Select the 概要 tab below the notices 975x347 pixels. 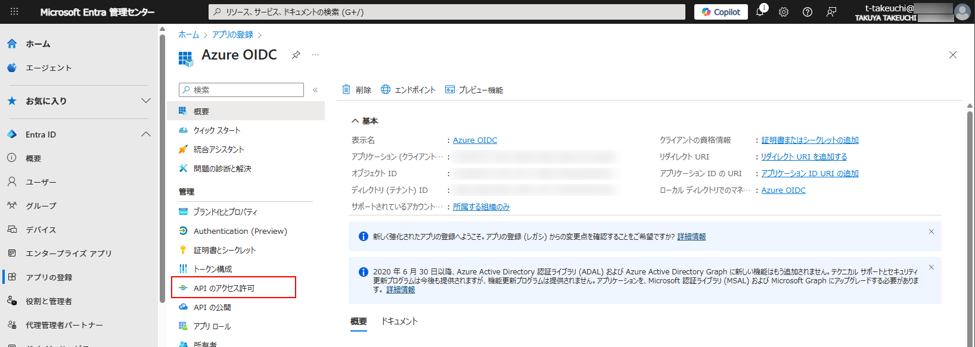tap(359, 321)
